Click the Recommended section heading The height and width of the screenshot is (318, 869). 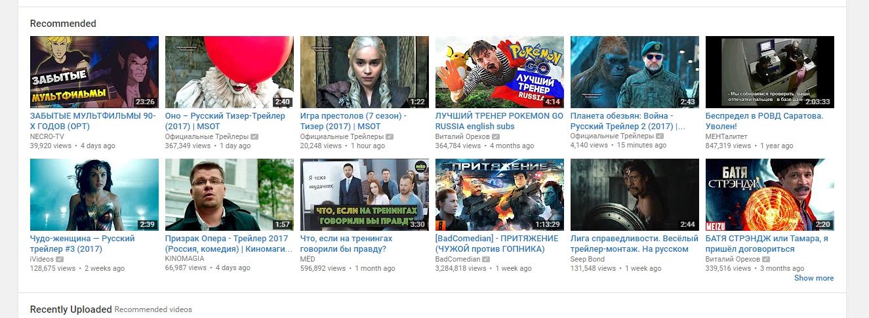click(x=63, y=24)
